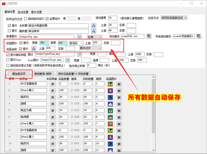Switch to 基础设置 tab
The image size is (207, 154).
click(10, 12)
